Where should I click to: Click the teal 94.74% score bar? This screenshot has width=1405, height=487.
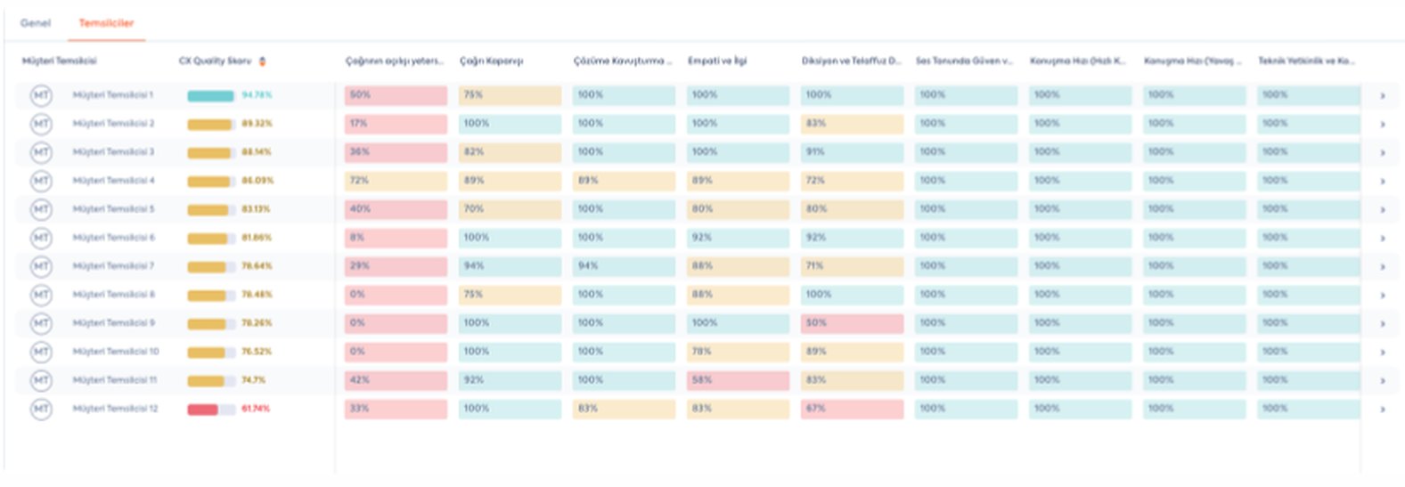click(211, 95)
